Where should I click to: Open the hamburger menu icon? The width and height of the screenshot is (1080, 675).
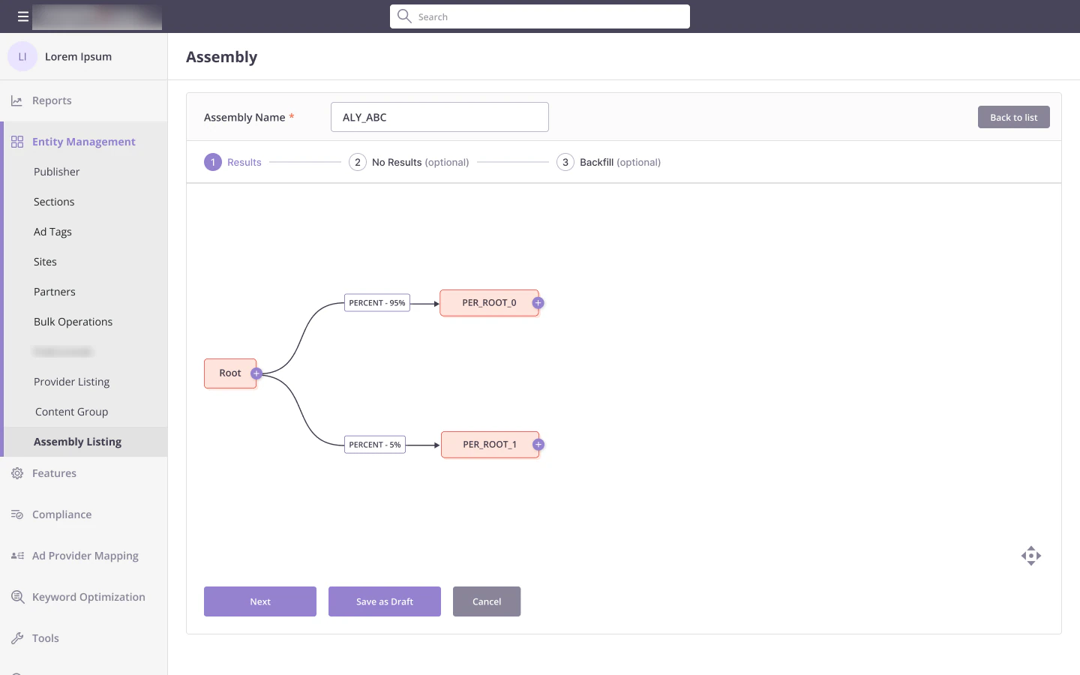click(x=23, y=16)
